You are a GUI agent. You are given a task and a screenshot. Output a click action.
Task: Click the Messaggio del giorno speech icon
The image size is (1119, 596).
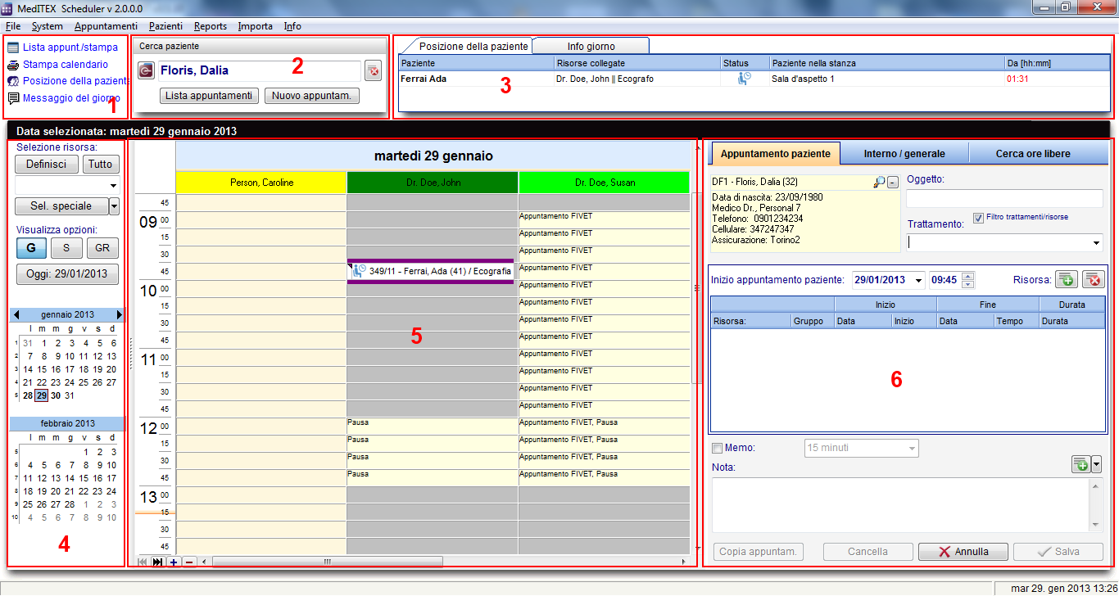[13, 98]
